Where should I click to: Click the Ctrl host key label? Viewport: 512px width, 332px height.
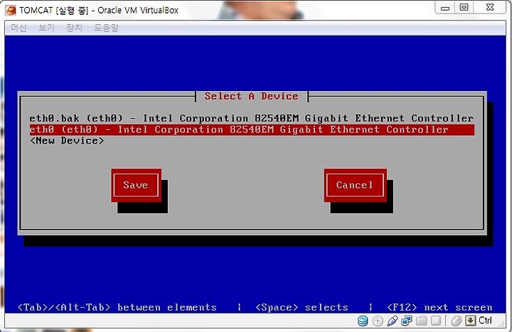tap(485, 321)
